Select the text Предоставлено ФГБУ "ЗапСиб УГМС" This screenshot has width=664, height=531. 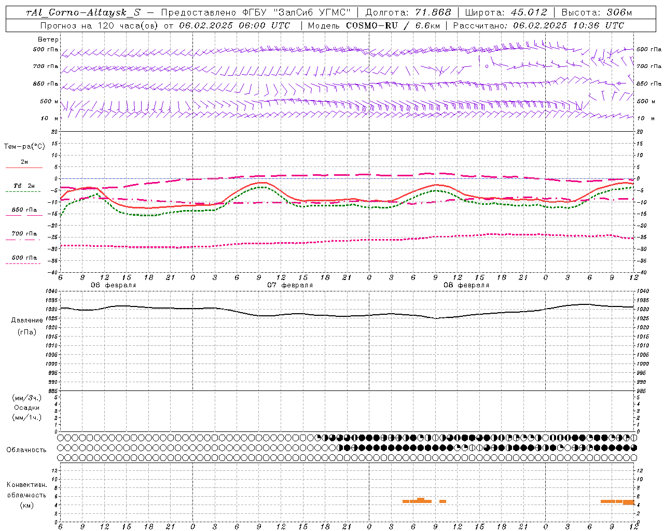[256, 12]
